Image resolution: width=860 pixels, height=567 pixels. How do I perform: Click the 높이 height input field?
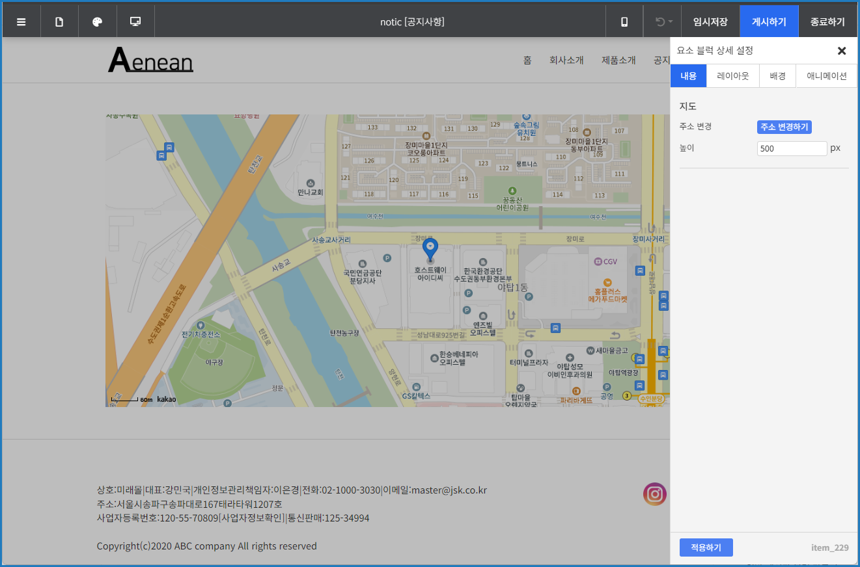click(x=792, y=148)
